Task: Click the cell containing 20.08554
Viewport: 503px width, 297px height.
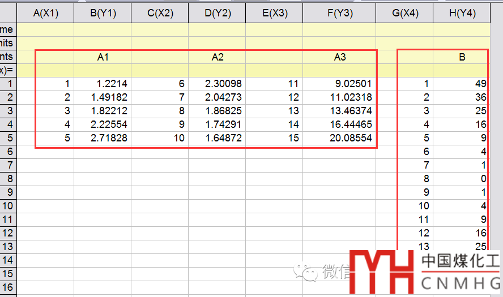Action: (x=339, y=138)
